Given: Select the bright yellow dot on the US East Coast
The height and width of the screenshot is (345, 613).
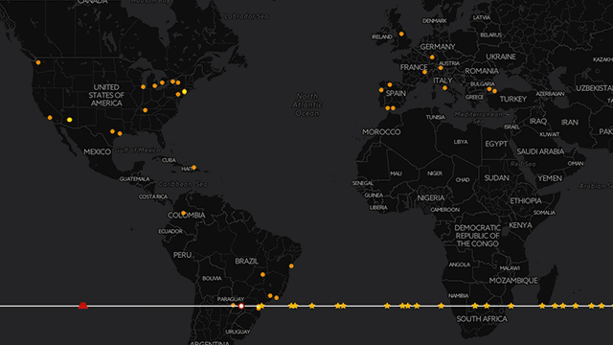Looking at the screenshot, I should [184, 92].
